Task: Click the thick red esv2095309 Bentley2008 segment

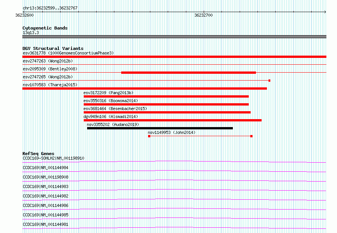Action: click(x=189, y=73)
